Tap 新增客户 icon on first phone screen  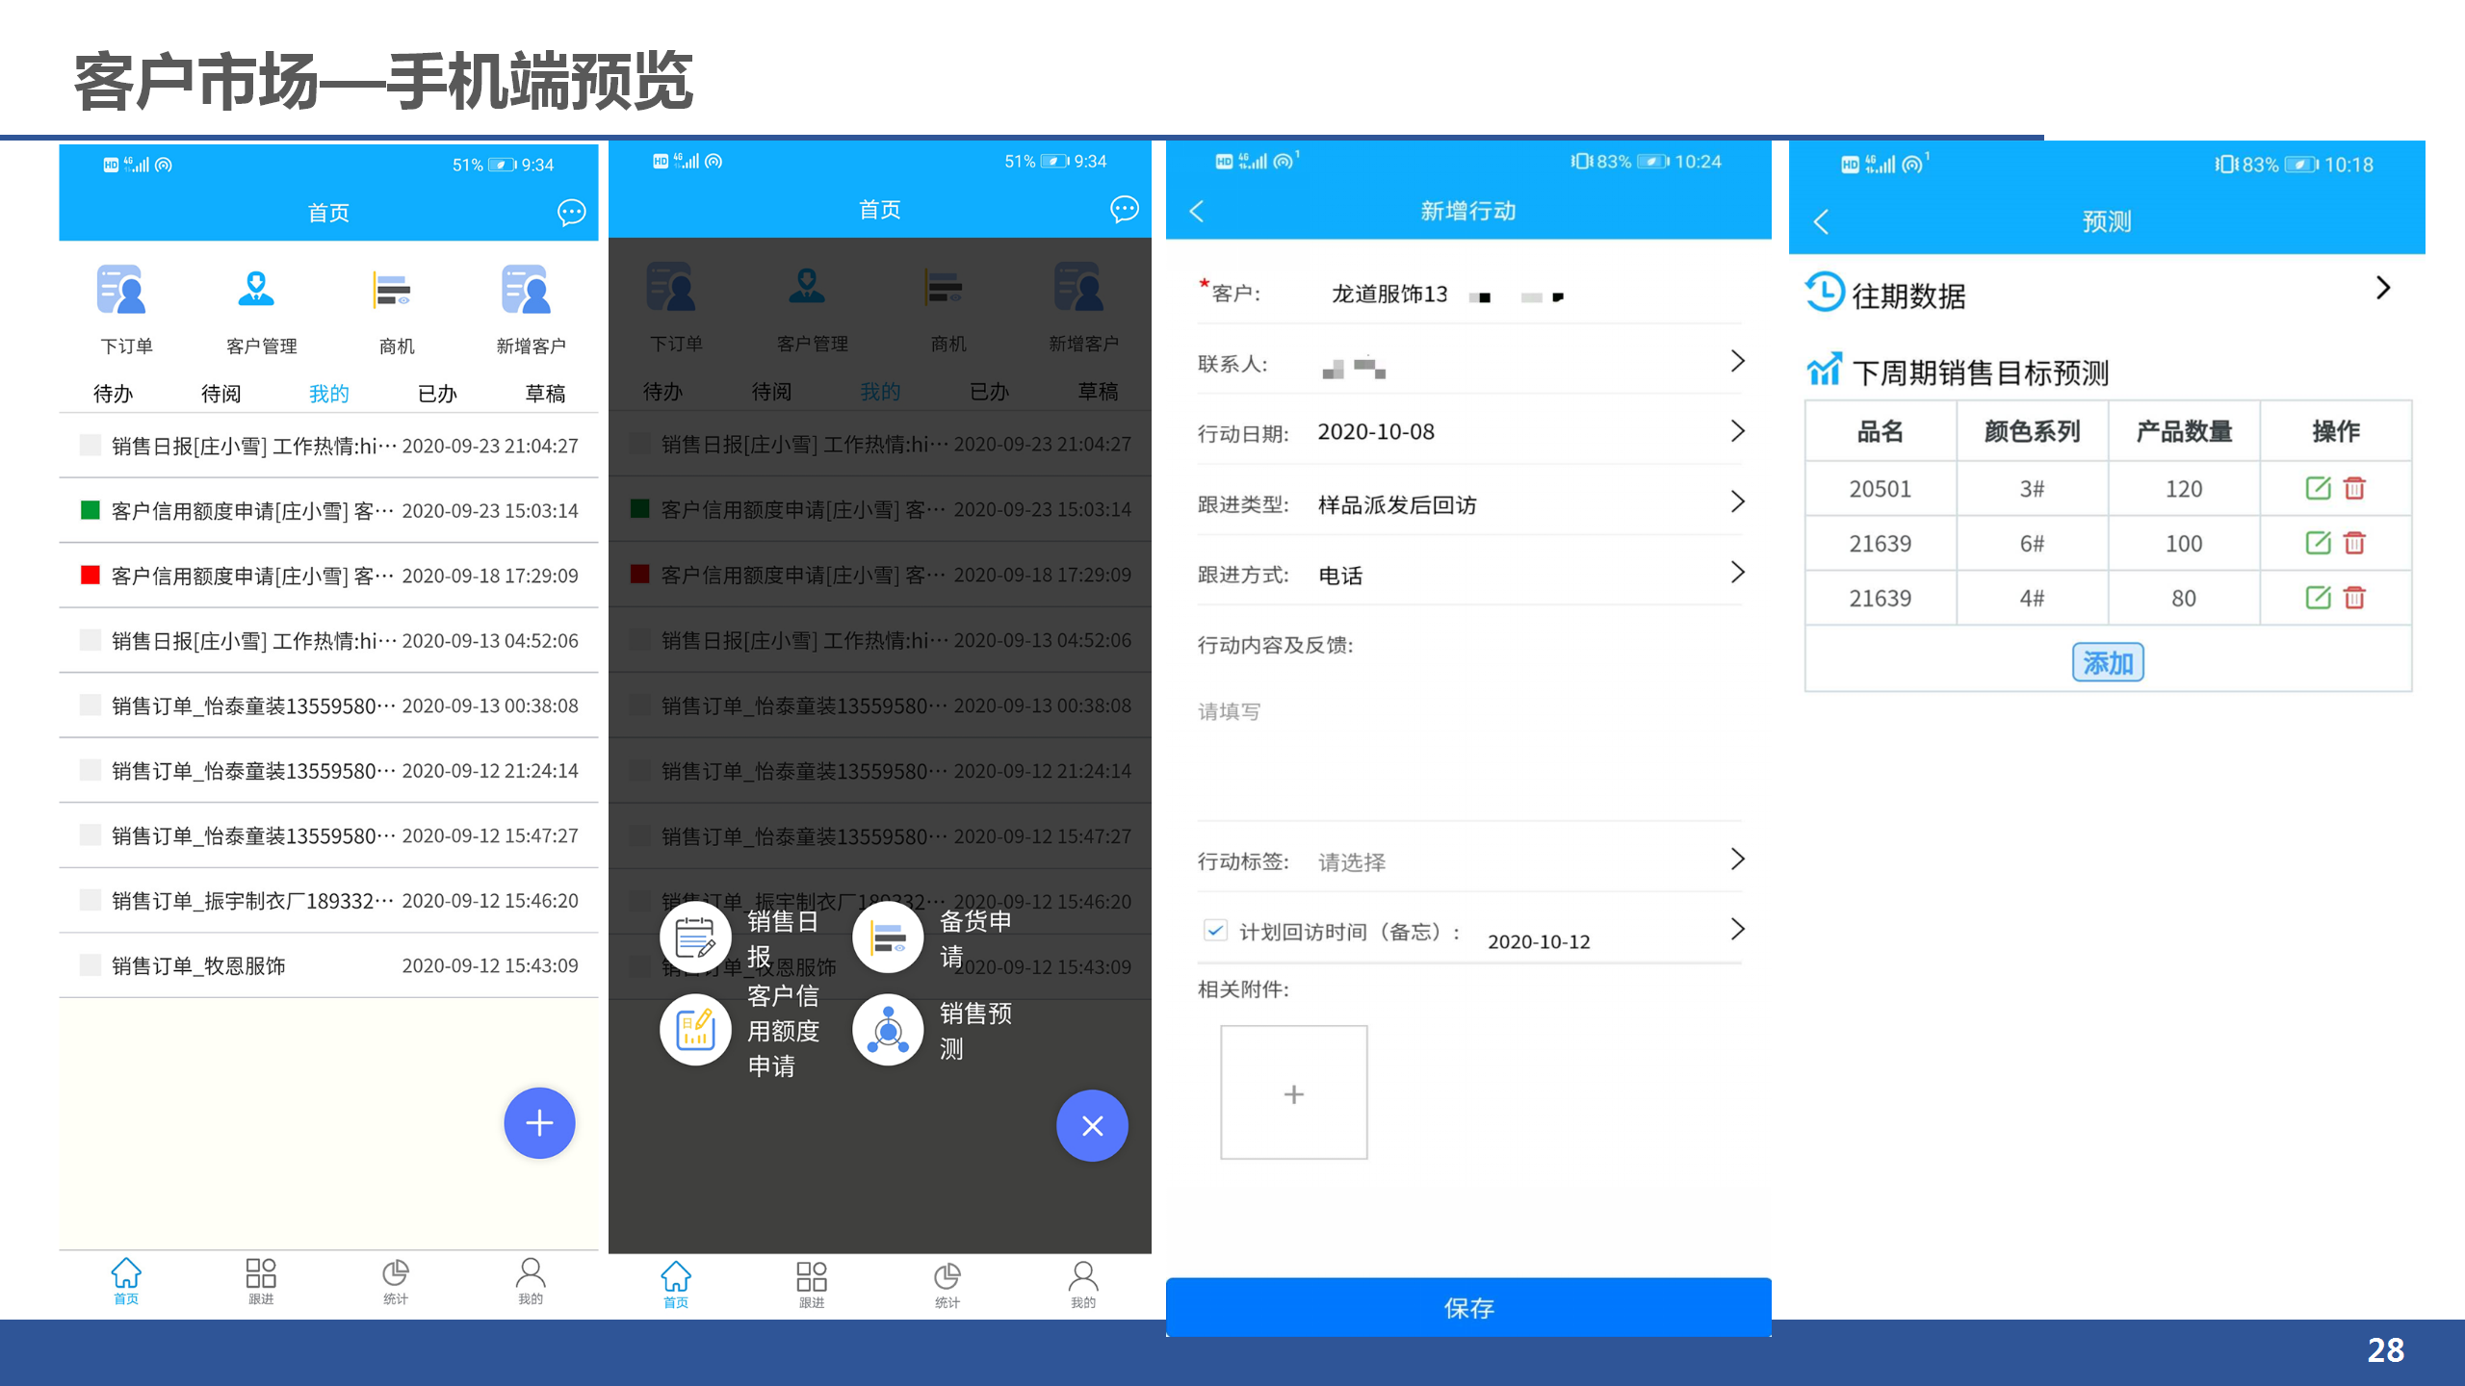click(x=526, y=290)
